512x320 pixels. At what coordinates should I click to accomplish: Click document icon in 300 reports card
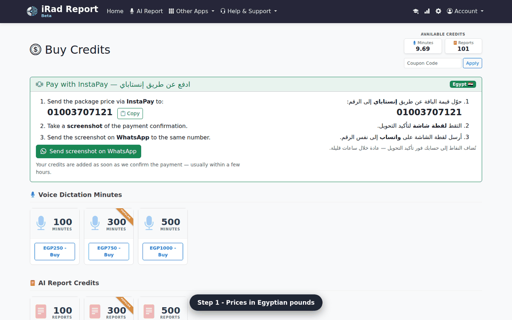pos(95,311)
